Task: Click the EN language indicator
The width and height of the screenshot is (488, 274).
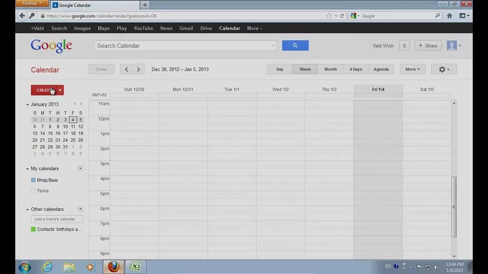Action: (x=388, y=266)
